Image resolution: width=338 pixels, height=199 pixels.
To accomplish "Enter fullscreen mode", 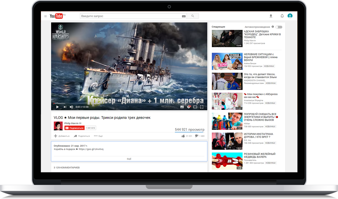I will [x=202, y=107].
